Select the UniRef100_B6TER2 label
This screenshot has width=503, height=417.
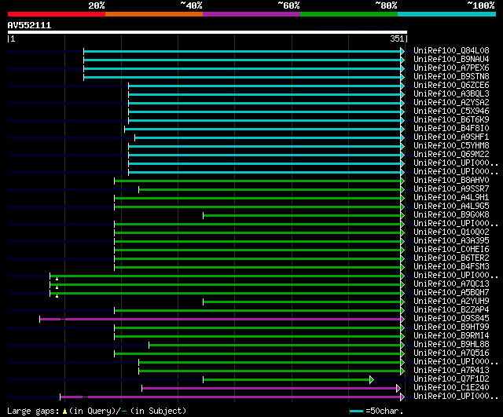coord(451,258)
